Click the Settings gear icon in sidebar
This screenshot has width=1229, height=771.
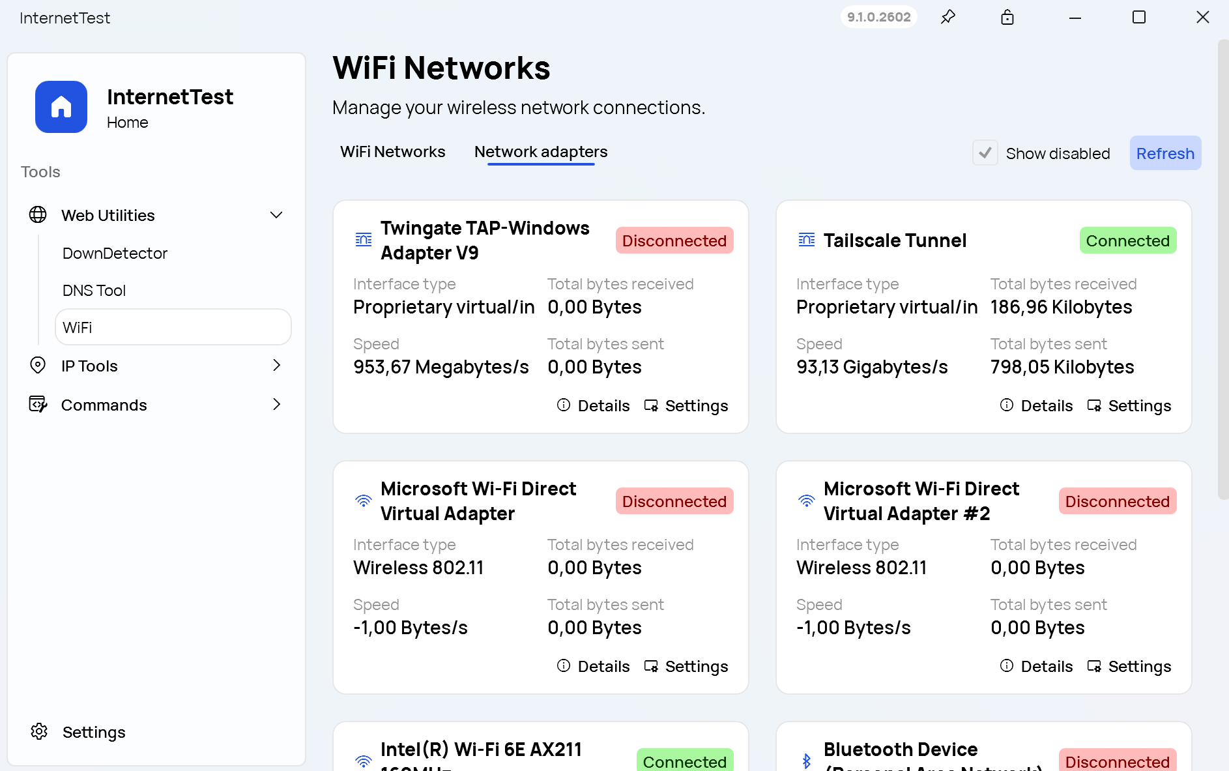(x=39, y=732)
